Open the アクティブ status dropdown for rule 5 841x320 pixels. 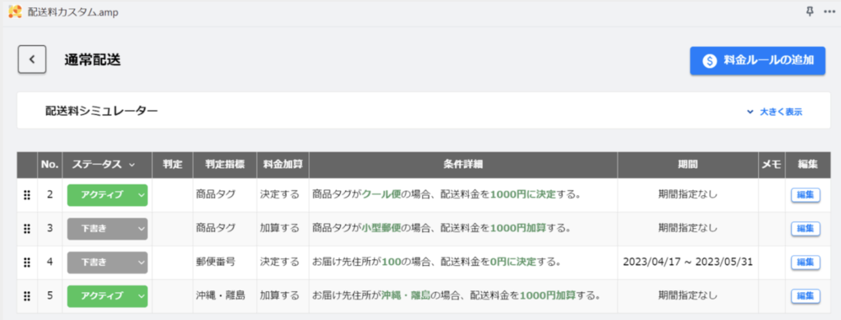click(x=108, y=296)
